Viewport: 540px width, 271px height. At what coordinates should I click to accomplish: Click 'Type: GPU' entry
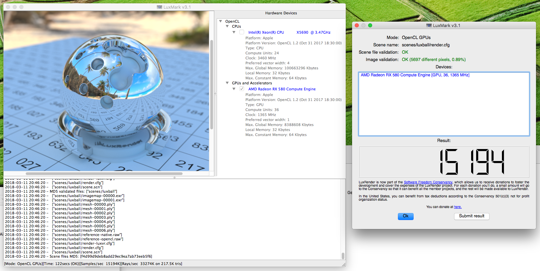click(x=254, y=105)
